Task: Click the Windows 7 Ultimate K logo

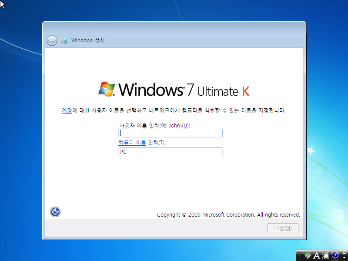Action: coord(174,90)
